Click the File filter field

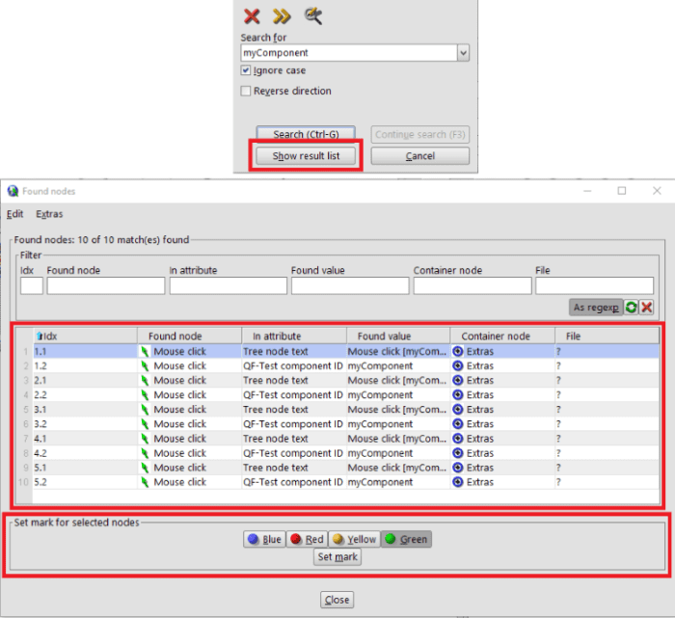pyautogui.click(x=595, y=285)
